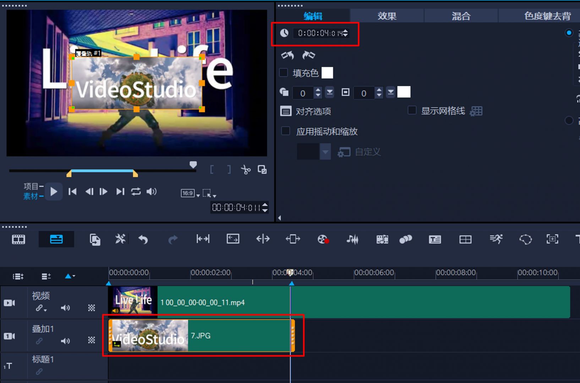Rotate the clip clockwise
580x383 pixels.
(308, 55)
